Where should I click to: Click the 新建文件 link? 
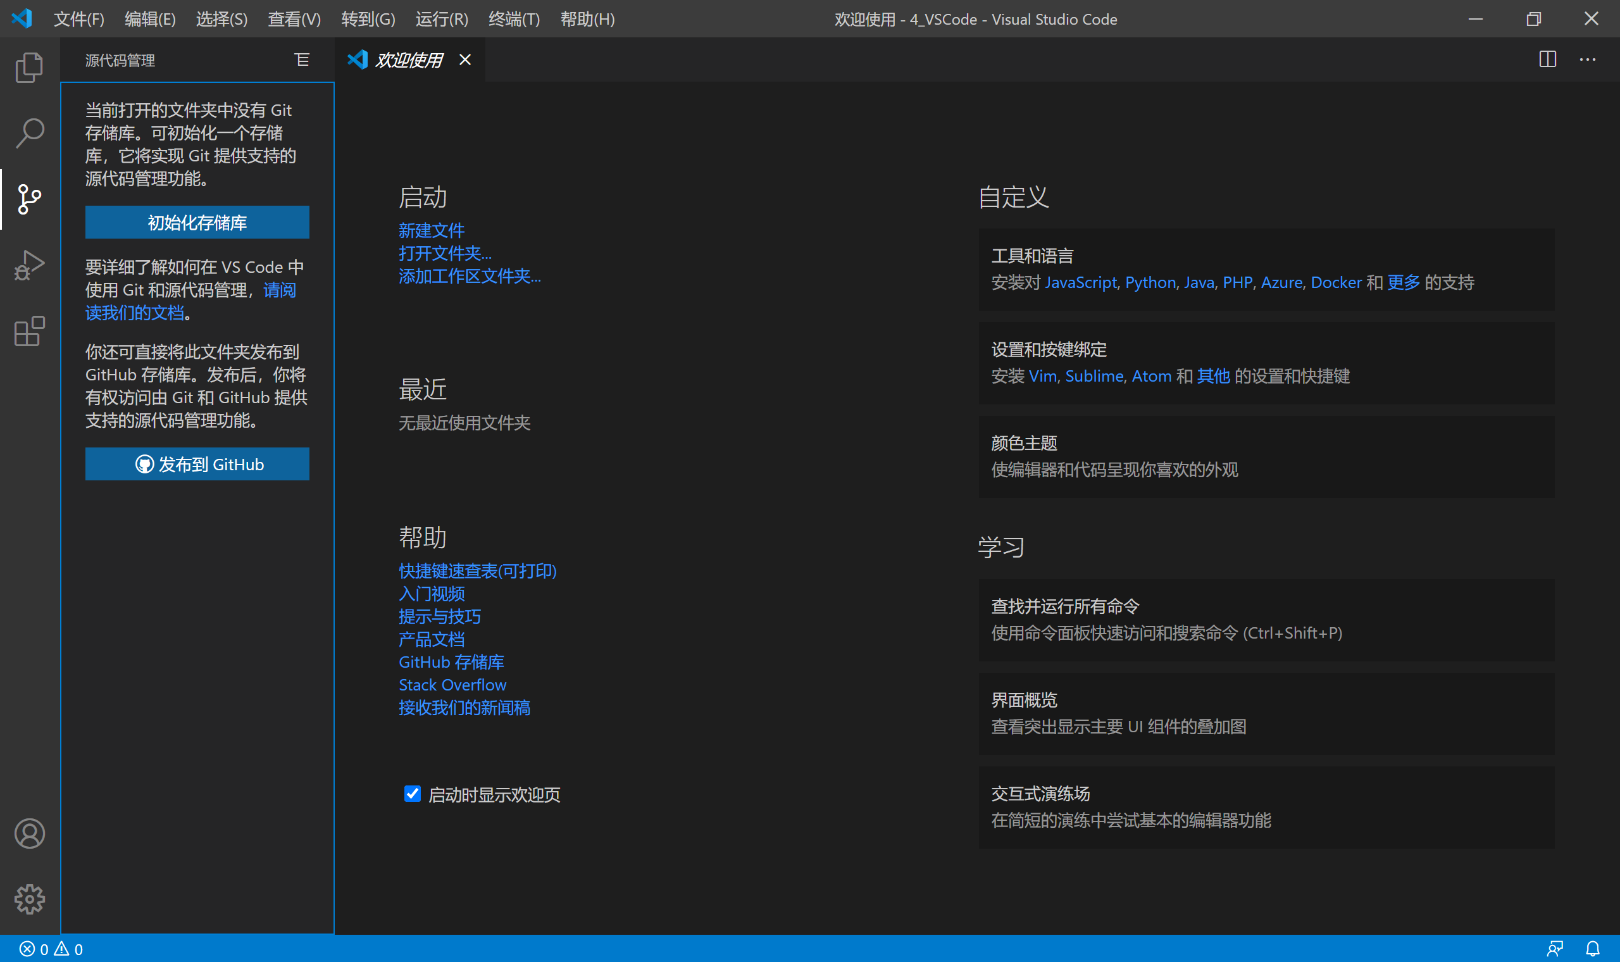click(432, 230)
